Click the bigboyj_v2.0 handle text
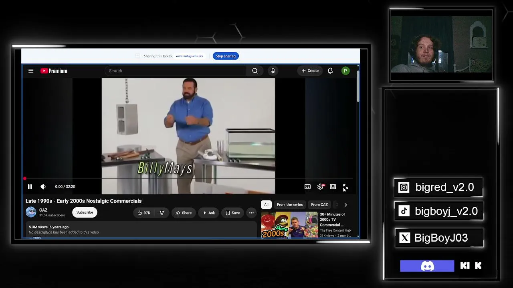The height and width of the screenshot is (288, 513). click(x=446, y=211)
